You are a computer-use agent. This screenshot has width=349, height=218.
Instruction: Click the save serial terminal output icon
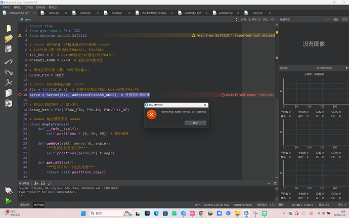(42, 183)
